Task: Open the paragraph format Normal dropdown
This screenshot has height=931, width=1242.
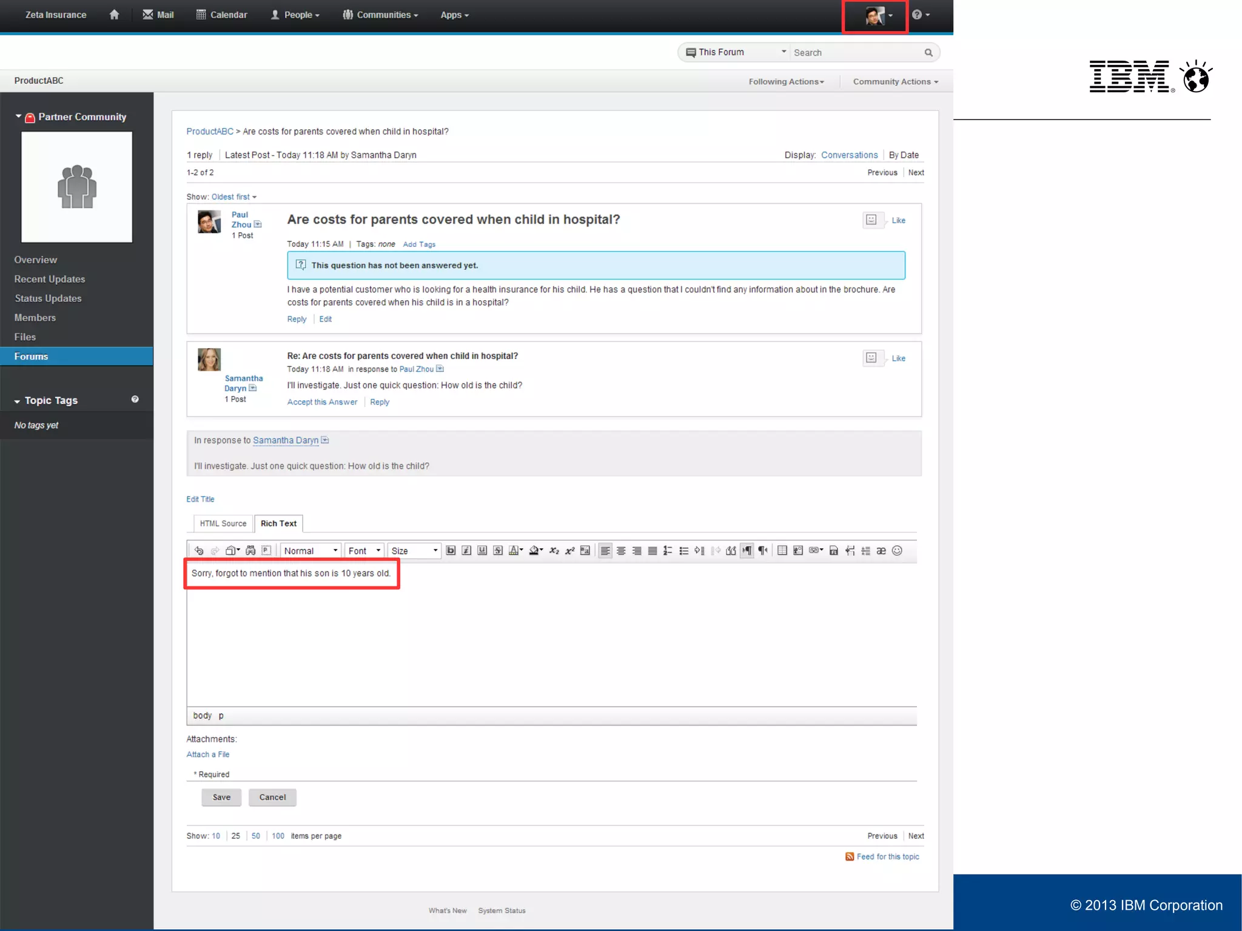Action: coord(310,551)
